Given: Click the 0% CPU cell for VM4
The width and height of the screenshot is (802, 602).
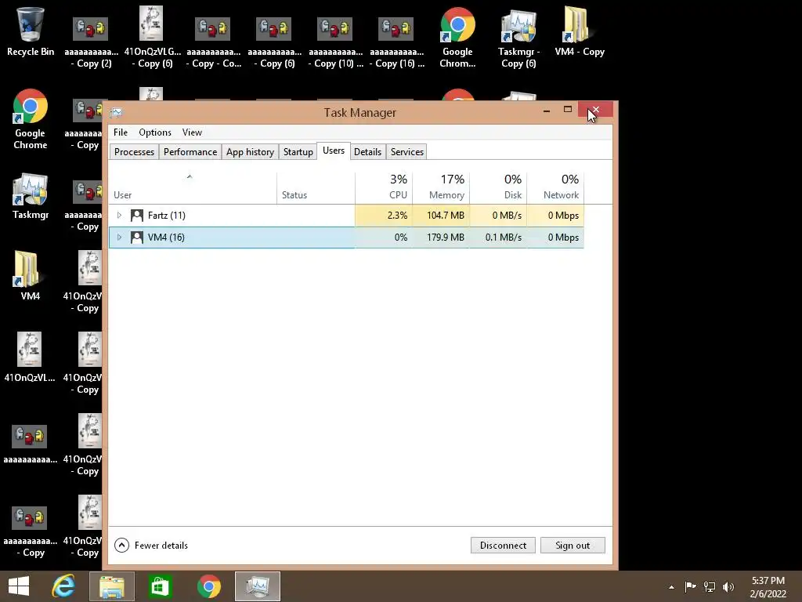Looking at the screenshot, I should 384,238.
